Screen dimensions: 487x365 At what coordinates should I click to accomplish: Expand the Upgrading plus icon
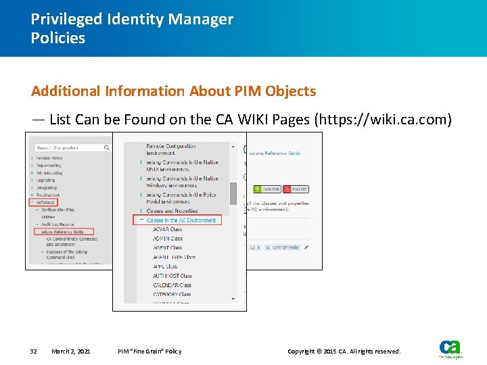[32, 180]
